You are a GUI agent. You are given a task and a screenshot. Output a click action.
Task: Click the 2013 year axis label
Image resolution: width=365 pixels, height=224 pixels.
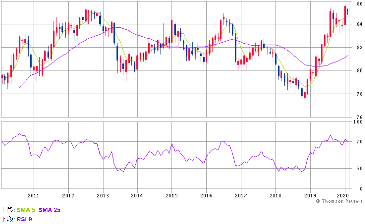tap(103, 196)
